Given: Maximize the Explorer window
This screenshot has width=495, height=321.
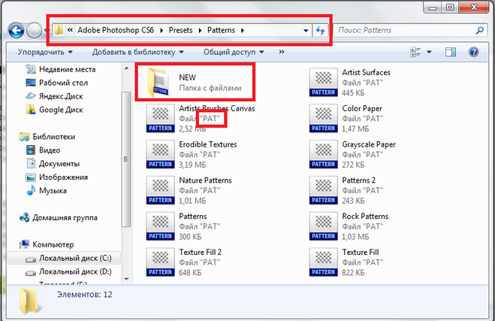Looking at the screenshot, I should tap(450, 7).
